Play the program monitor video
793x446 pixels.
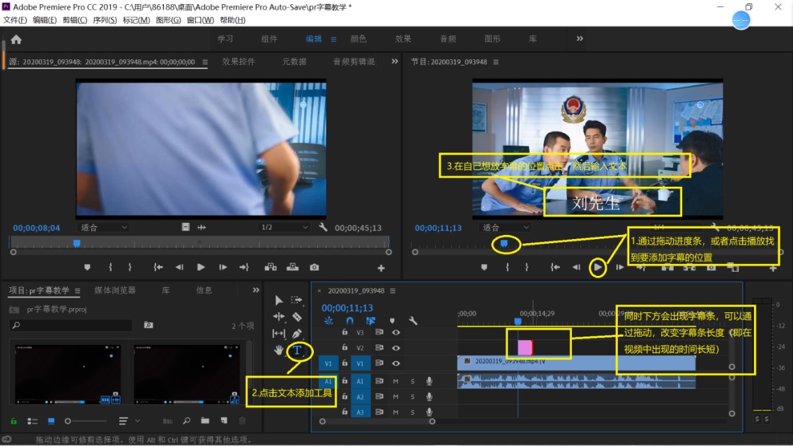(598, 267)
